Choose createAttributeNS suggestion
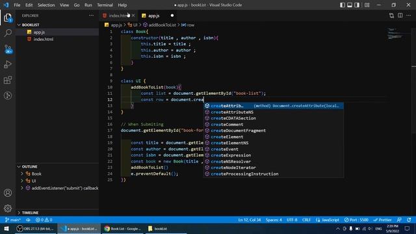The image size is (416, 234). [x=274, y=112]
